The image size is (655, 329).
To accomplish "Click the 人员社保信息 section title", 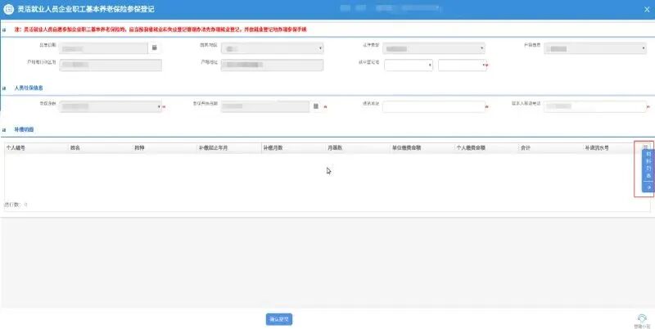I will (29, 88).
